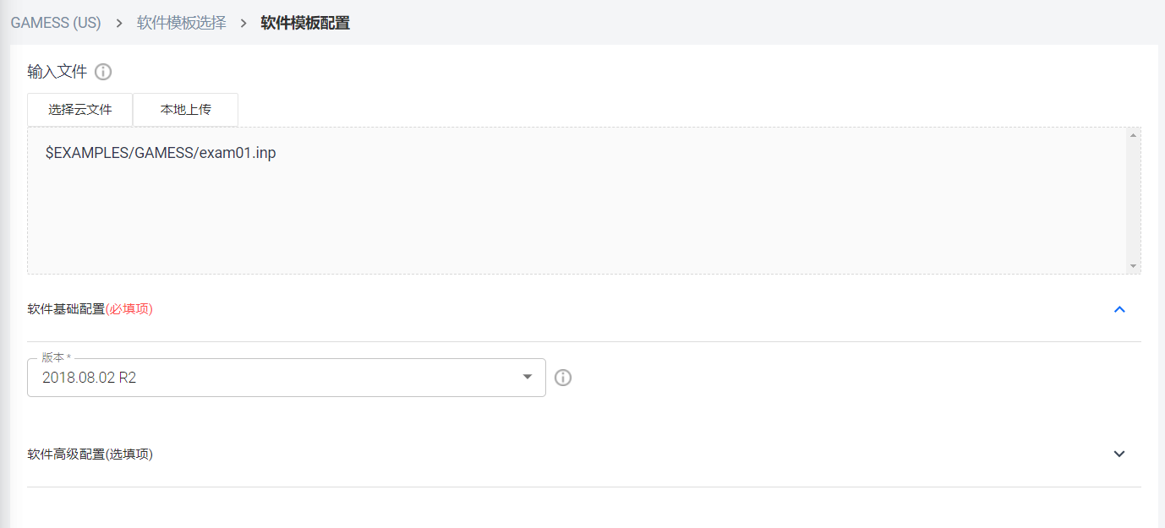Switch to the 本地上传 tab
The image size is (1165, 528).
[186, 110]
